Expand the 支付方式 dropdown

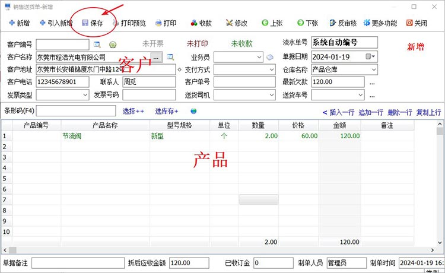(272, 69)
